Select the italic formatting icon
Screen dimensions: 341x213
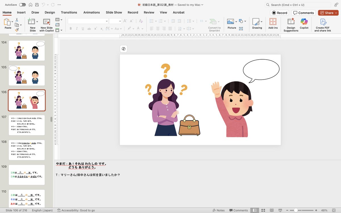(76, 28)
